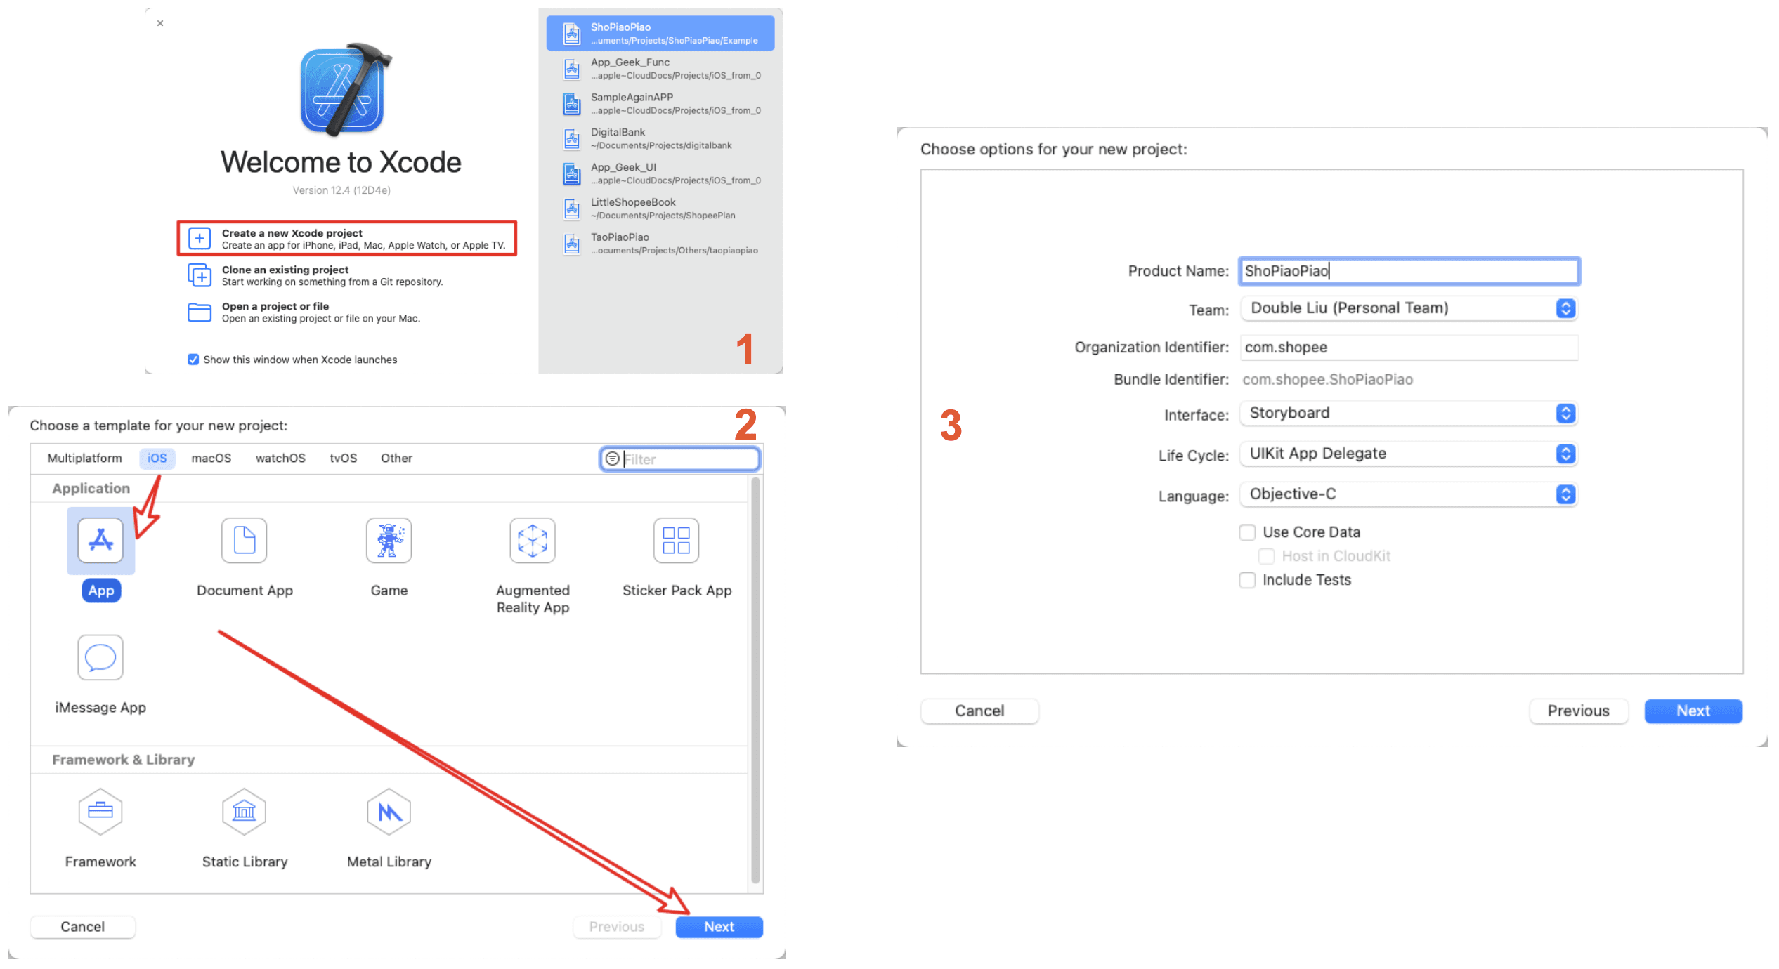Image resolution: width=1779 pixels, height=969 pixels.
Task: Click the Clone an existing project icon
Action: click(200, 275)
